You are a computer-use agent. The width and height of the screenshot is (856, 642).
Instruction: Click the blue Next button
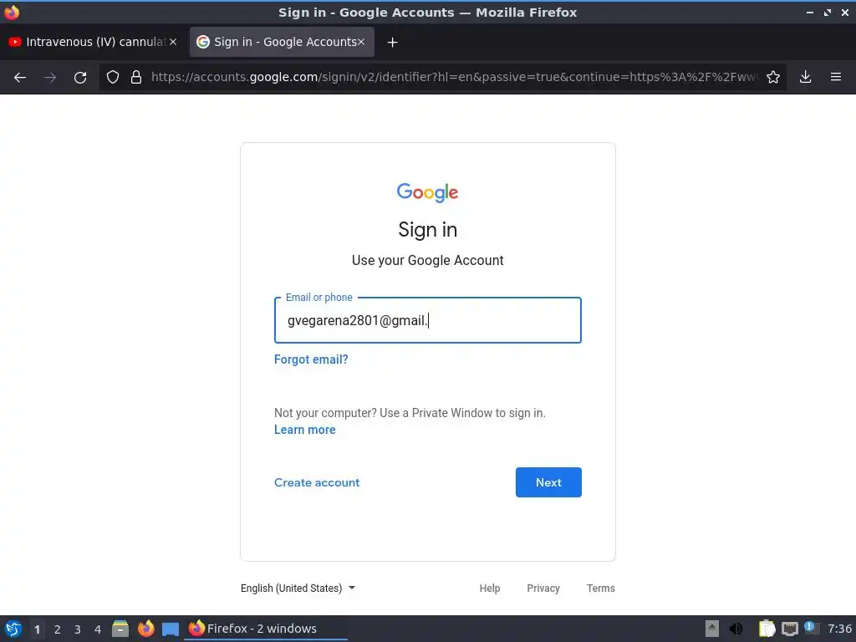548,482
